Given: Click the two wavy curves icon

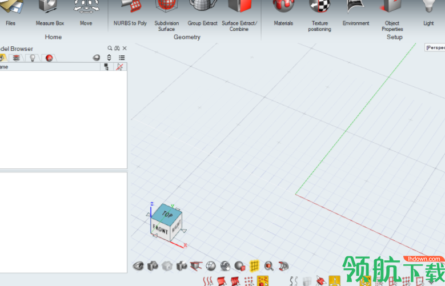Looking at the screenshot, I should (294, 281).
